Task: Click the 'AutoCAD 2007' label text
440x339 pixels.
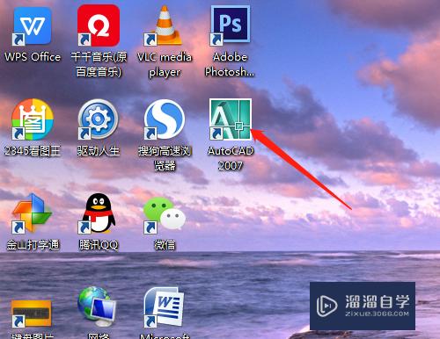Action: (231, 158)
